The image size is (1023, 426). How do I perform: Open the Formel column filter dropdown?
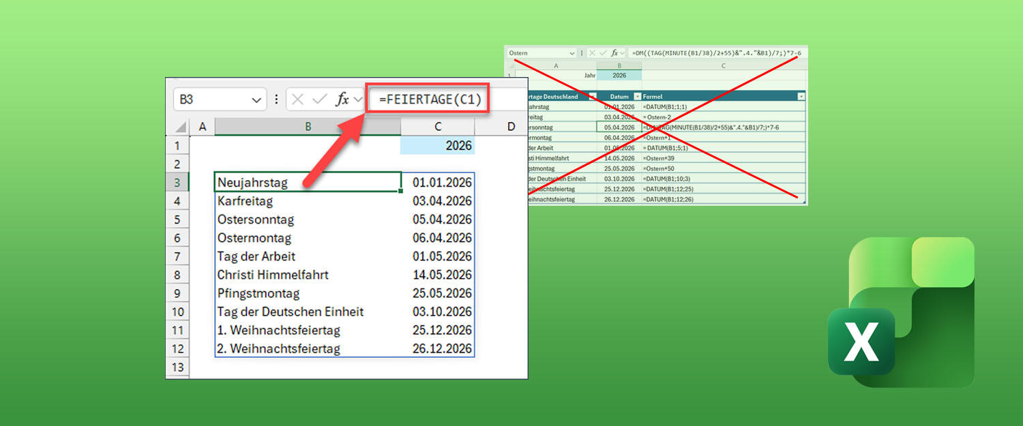pyautogui.click(x=801, y=96)
